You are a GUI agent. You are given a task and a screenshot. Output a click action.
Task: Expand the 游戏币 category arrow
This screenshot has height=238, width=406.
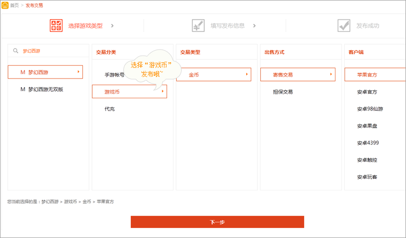(x=162, y=92)
